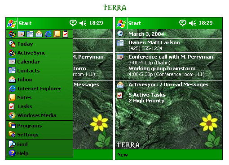Open the notification speech bubble in the left screen
The height and width of the screenshot is (165, 229).
73,23
